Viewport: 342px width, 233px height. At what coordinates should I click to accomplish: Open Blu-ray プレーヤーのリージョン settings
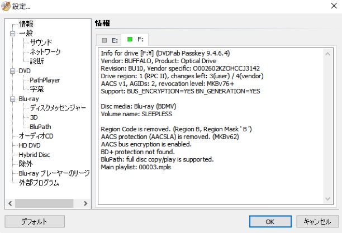point(54,173)
